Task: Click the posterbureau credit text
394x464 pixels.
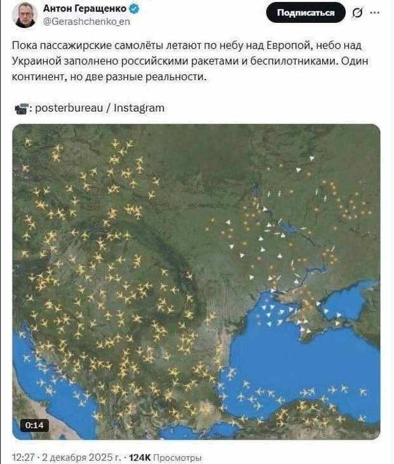Action: point(67,108)
